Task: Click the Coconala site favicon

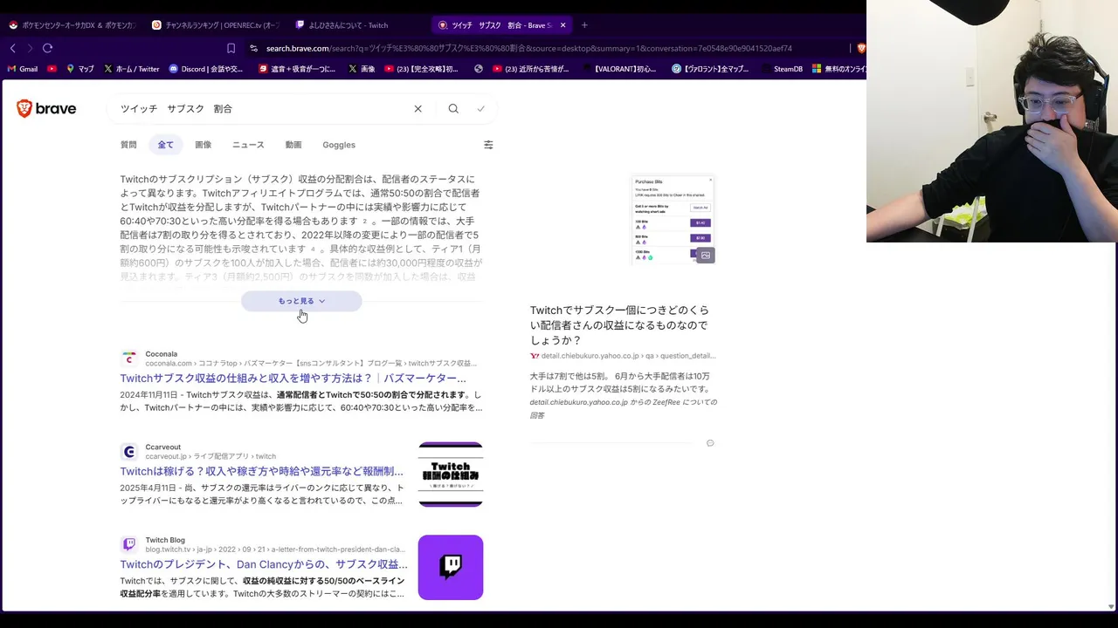Action: [129, 358]
